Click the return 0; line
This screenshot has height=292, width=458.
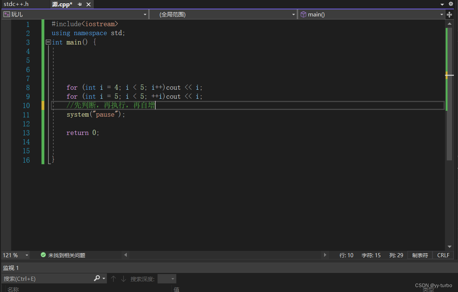83,133
